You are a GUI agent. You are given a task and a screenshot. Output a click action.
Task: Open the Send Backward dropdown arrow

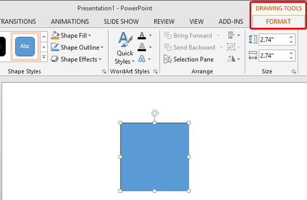click(x=221, y=47)
